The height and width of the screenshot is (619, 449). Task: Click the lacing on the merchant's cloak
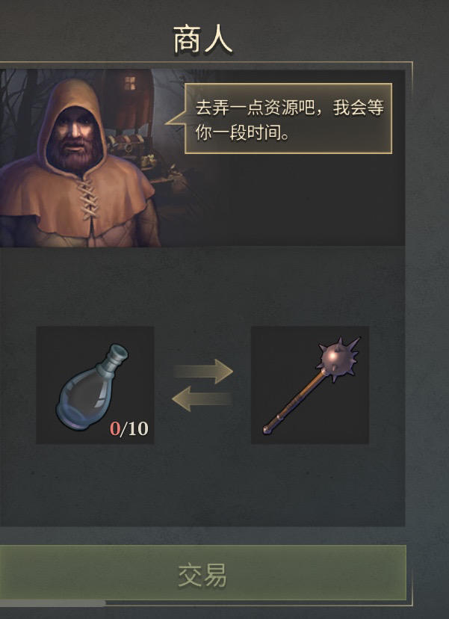pyautogui.click(x=88, y=200)
